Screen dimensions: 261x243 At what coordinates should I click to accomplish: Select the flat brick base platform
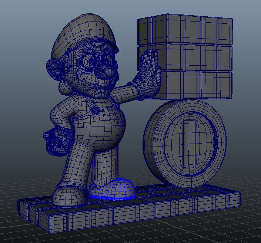129,208
